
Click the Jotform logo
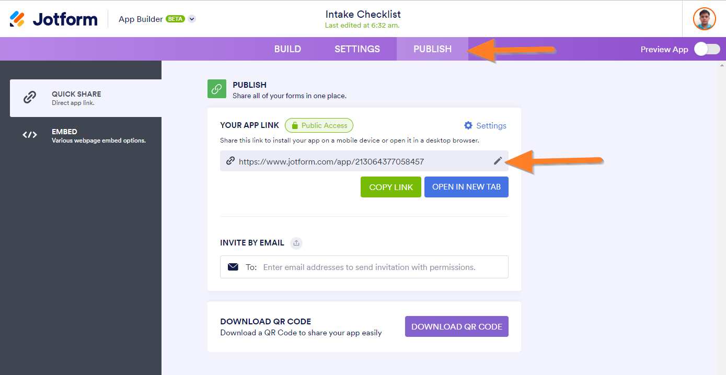coord(53,19)
